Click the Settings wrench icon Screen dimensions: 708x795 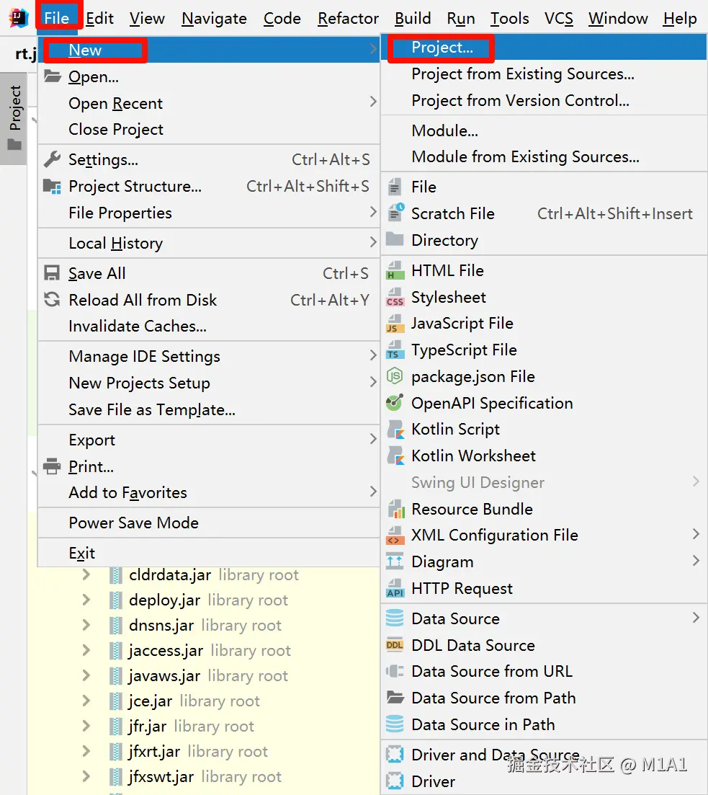pos(52,159)
